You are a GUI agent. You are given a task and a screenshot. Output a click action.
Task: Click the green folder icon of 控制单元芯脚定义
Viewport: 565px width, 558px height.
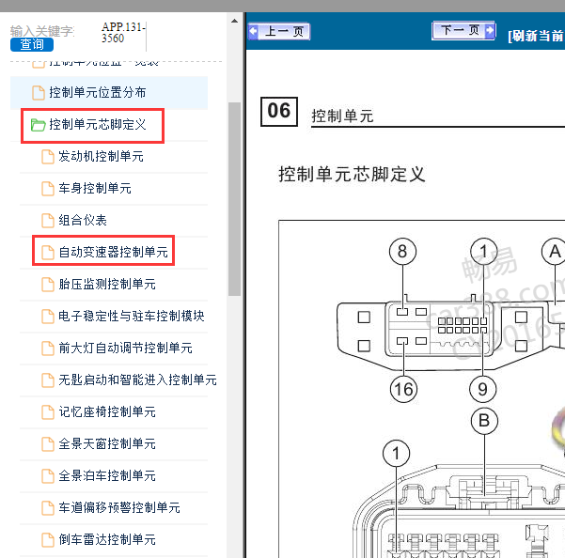38,125
